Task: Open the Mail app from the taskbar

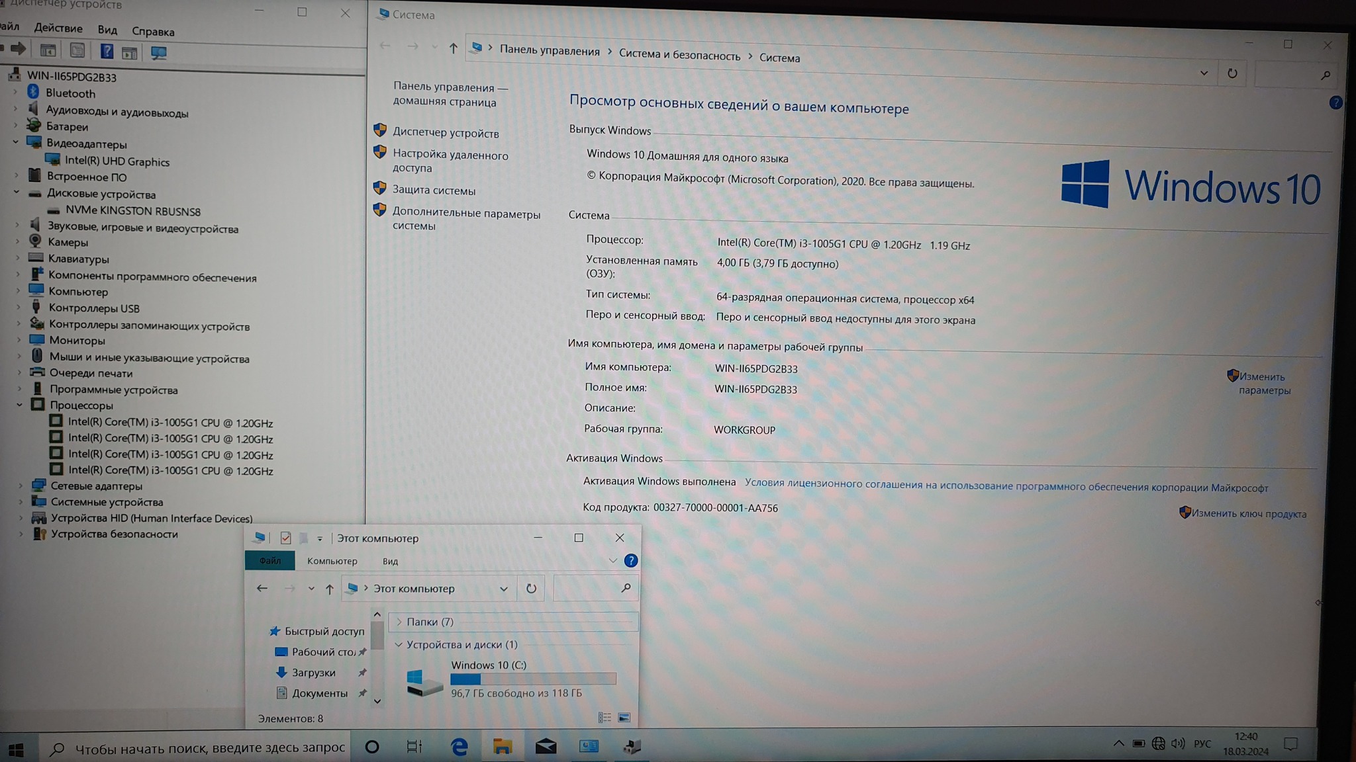Action: (546, 747)
